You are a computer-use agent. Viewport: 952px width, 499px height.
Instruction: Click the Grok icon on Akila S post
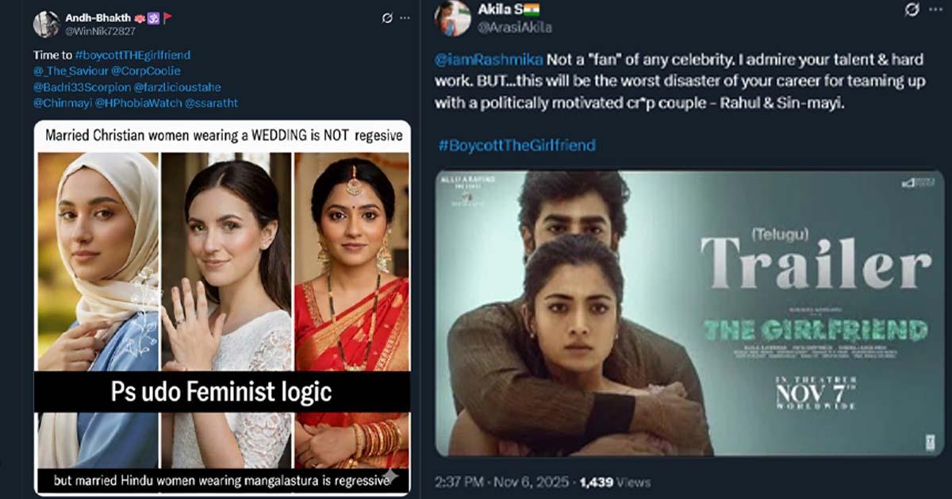click(x=913, y=10)
